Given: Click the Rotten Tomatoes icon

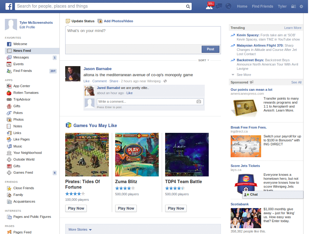Looking at the screenshot, I should pos(9,93).
